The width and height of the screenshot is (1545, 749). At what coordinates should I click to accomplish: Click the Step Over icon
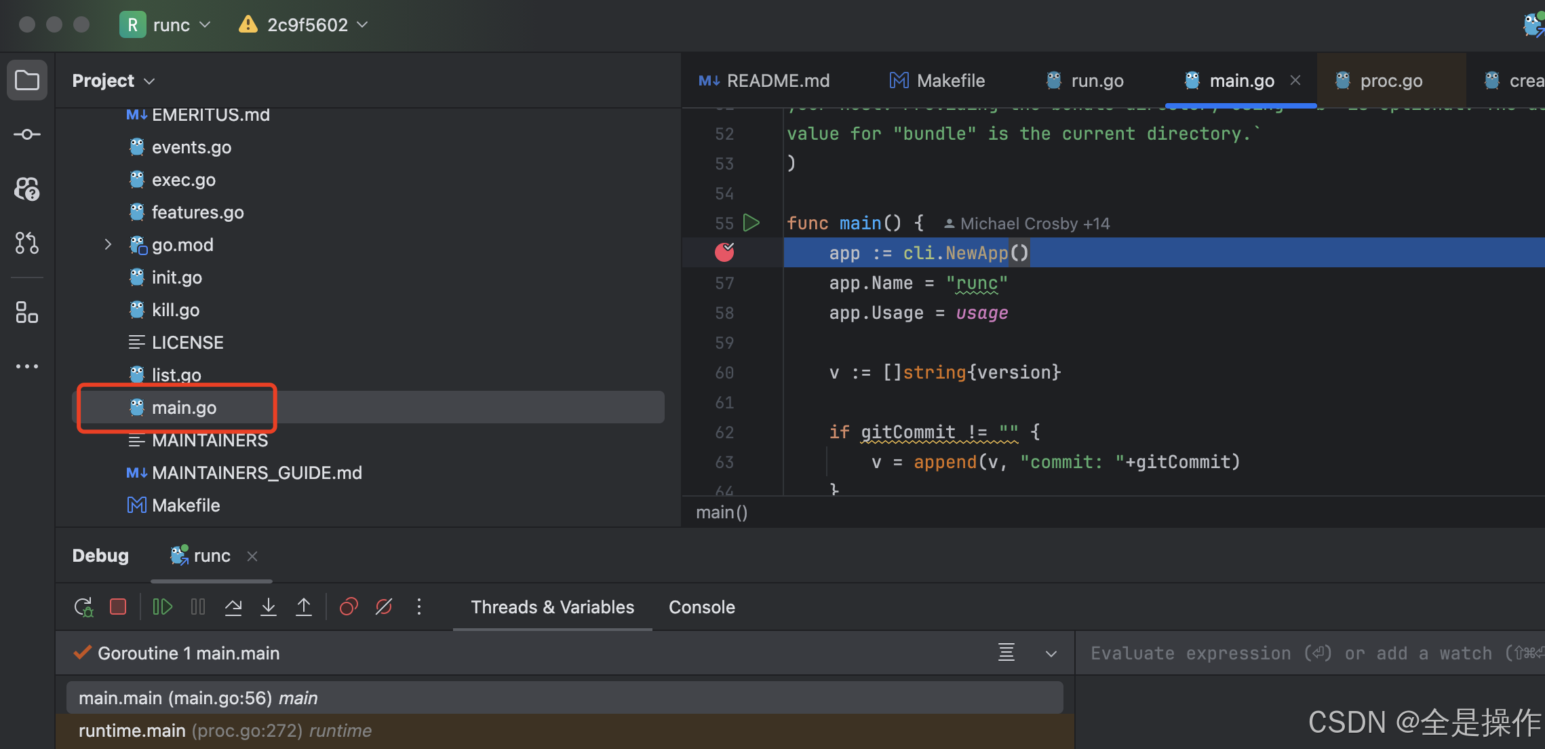tap(233, 607)
